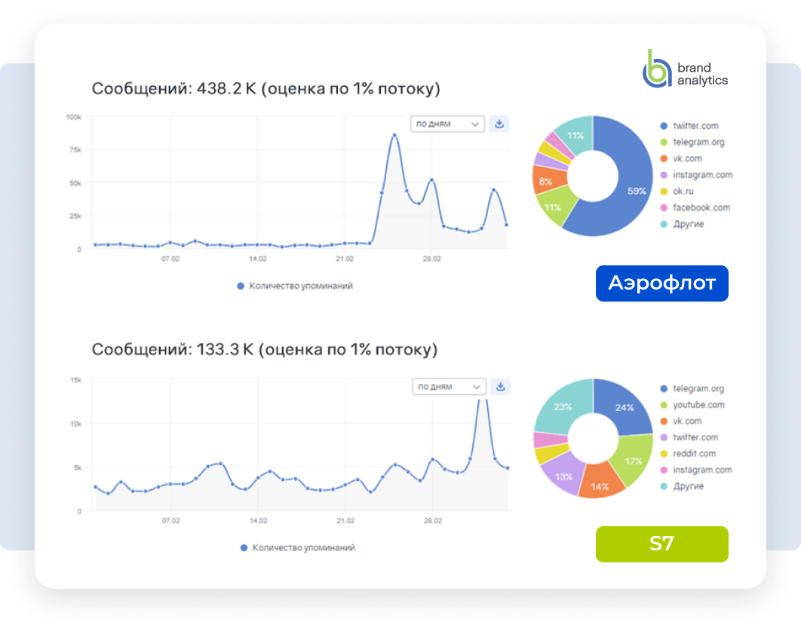Download the Аэрофлот mentions chart

point(499,124)
